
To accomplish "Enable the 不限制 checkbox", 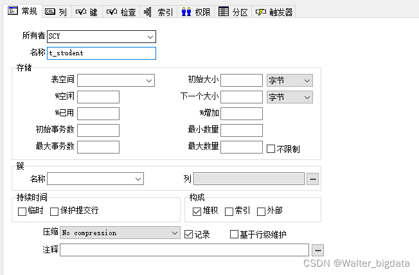I will [x=271, y=149].
